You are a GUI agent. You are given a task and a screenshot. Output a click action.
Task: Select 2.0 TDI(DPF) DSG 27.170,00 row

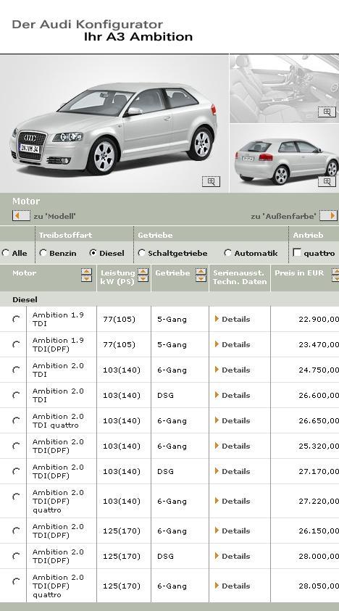pyautogui.click(x=16, y=471)
